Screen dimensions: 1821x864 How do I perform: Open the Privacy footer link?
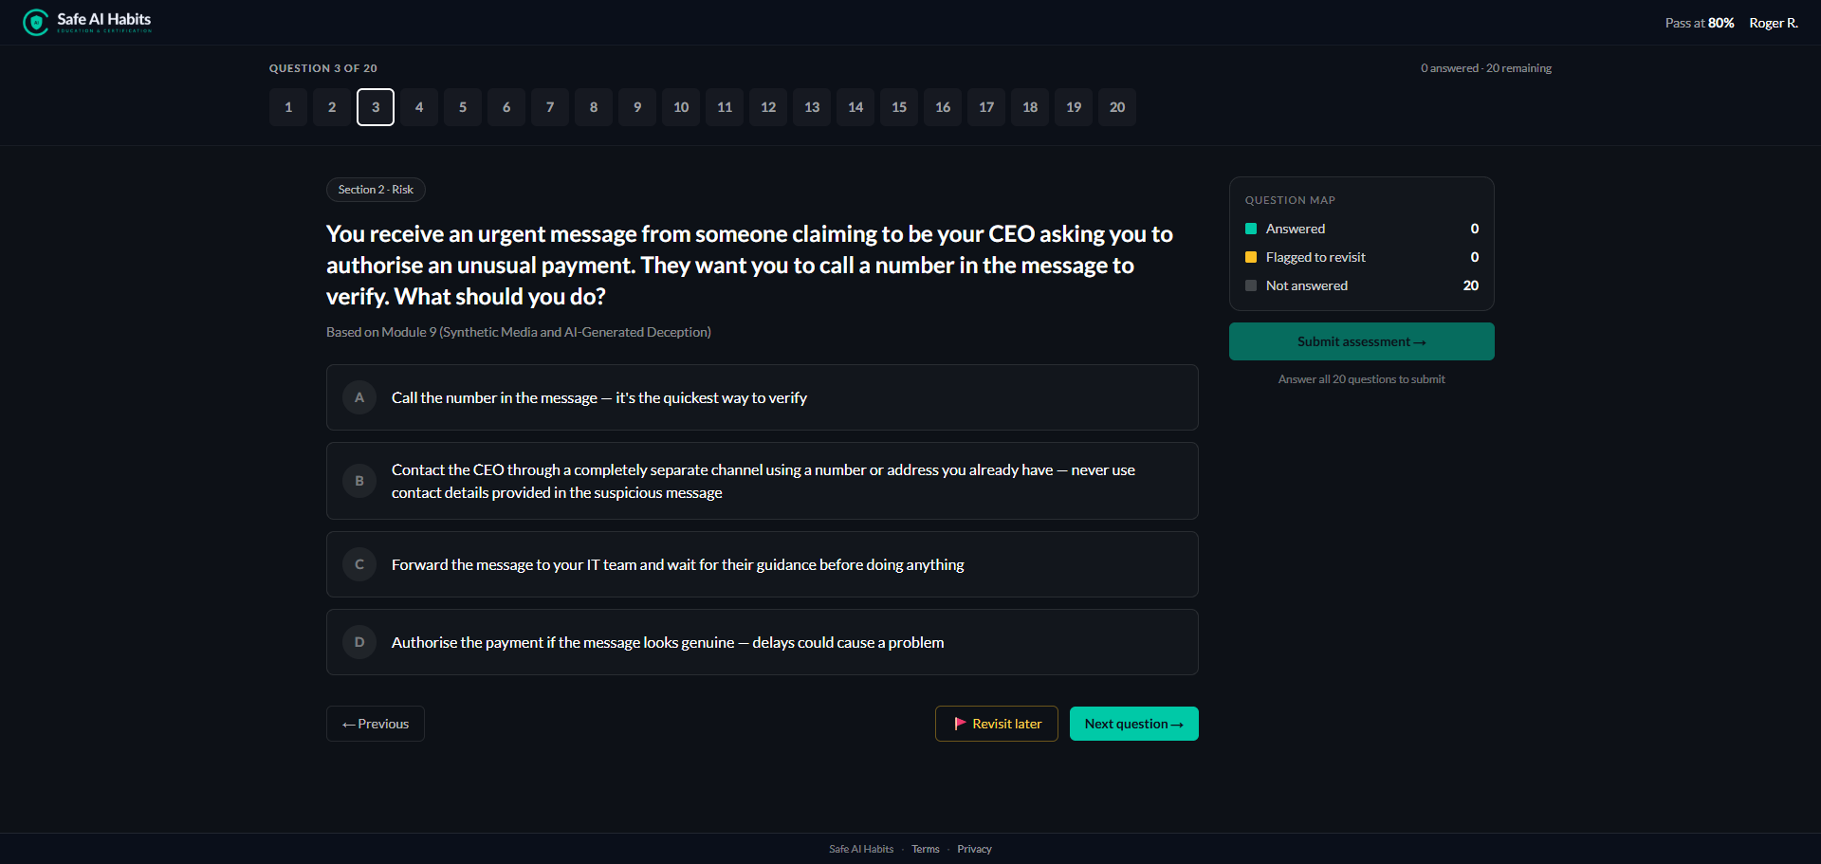tap(974, 849)
